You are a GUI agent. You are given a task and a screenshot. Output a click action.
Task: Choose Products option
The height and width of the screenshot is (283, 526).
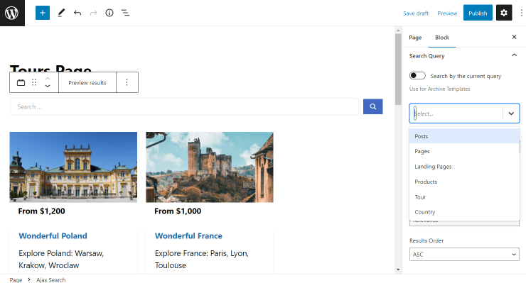(x=464, y=182)
